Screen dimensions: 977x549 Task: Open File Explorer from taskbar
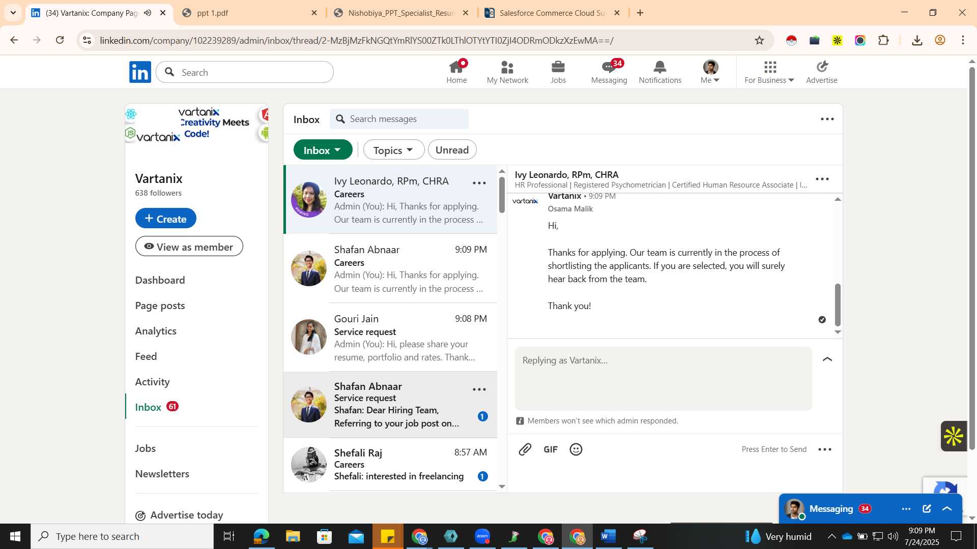tap(293, 536)
